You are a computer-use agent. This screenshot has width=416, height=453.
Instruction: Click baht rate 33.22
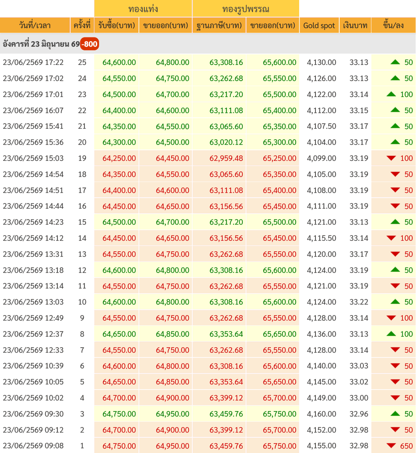pos(359,302)
